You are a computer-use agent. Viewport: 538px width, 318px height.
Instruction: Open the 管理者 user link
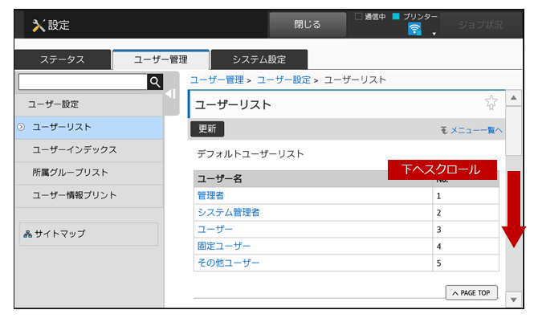[210, 195]
